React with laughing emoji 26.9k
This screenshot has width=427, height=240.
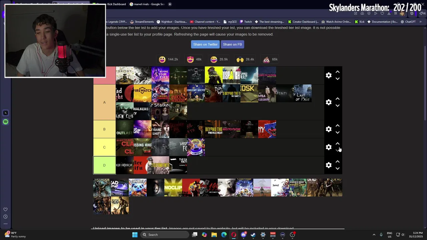pos(219,59)
